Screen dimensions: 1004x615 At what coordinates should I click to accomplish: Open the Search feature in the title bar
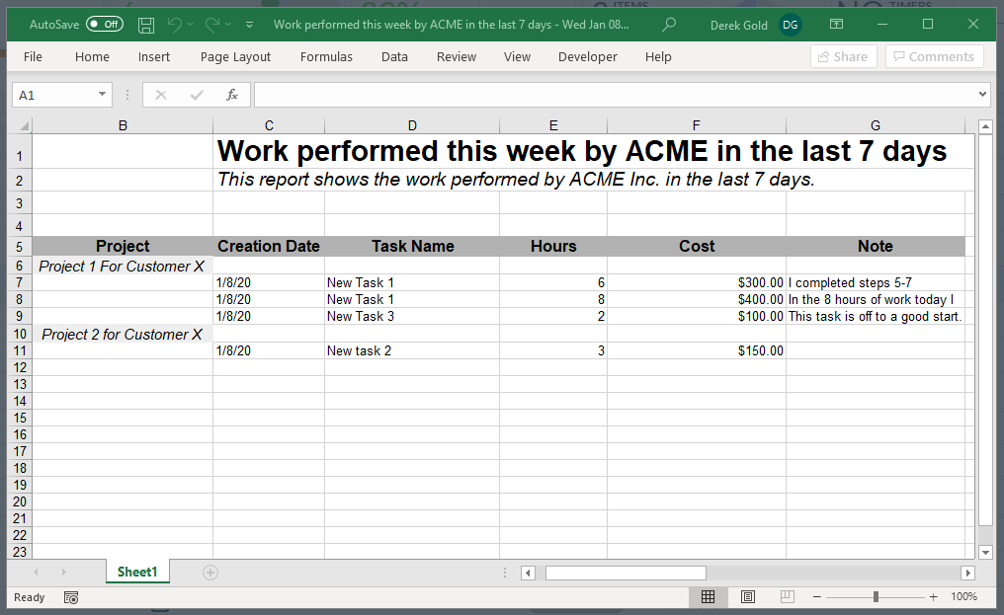pyautogui.click(x=668, y=25)
